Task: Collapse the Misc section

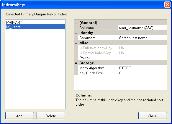Action: click(x=76, y=42)
